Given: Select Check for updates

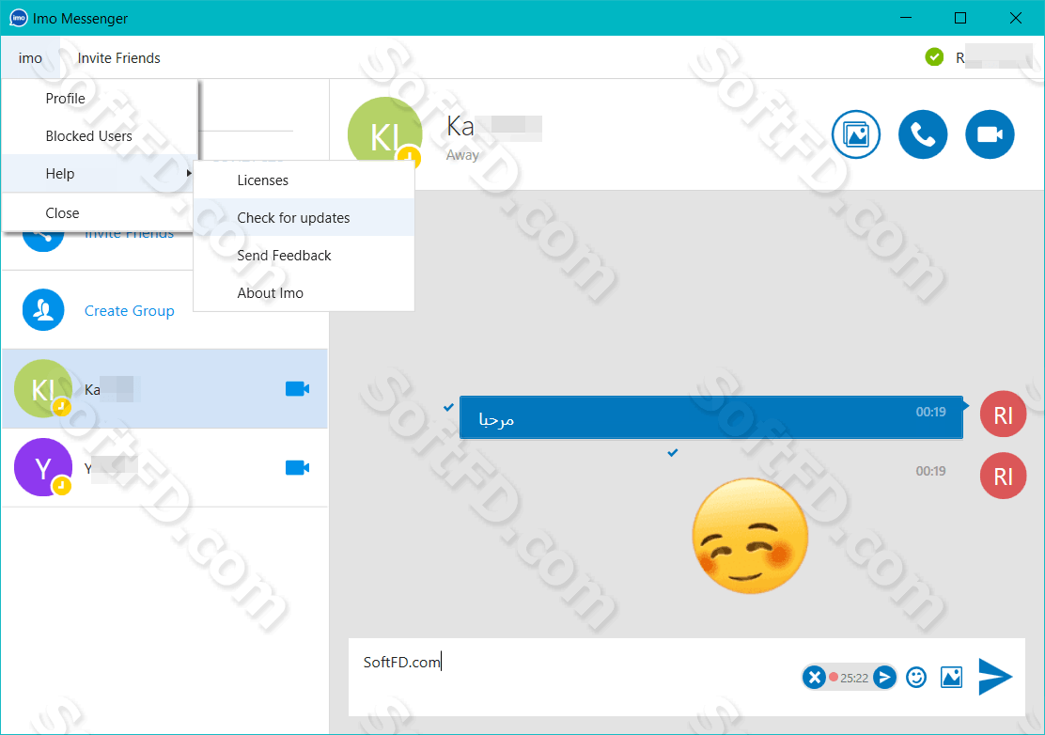Looking at the screenshot, I should pos(304,218).
